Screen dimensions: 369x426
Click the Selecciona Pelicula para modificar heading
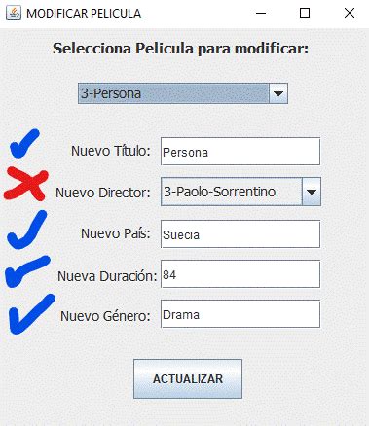pos(180,49)
